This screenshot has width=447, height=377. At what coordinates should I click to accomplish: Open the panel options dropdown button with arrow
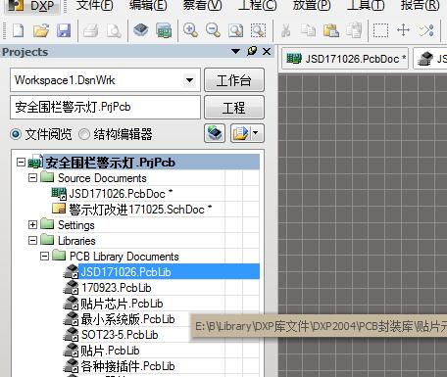(247, 133)
